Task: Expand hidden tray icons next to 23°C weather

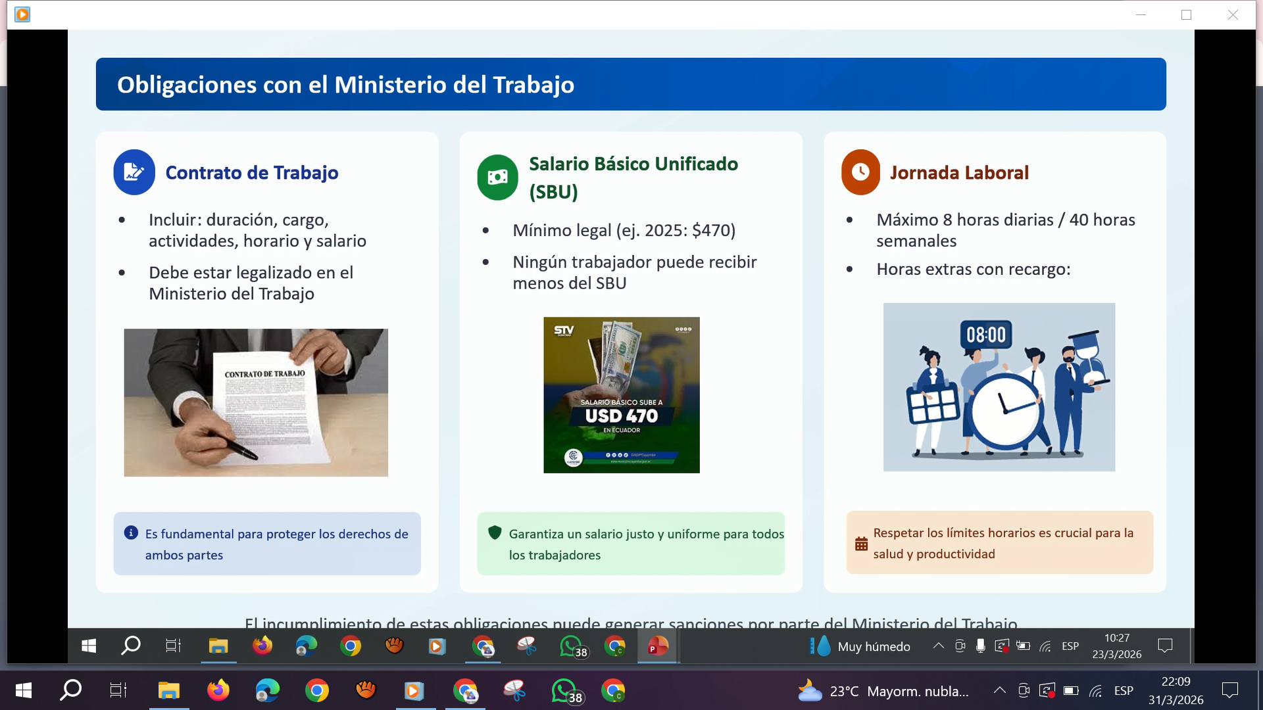Action: (999, 690)
